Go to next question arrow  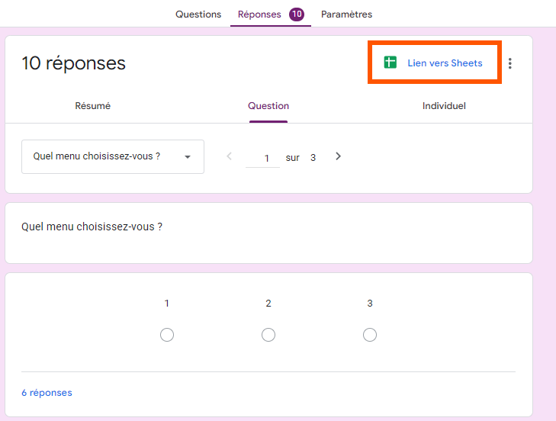click(x=339, y=156)
